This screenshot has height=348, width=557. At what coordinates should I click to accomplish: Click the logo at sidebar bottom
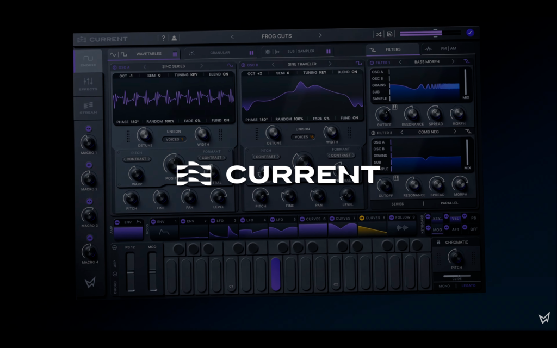pyautogui.click(x=90, y=282)
